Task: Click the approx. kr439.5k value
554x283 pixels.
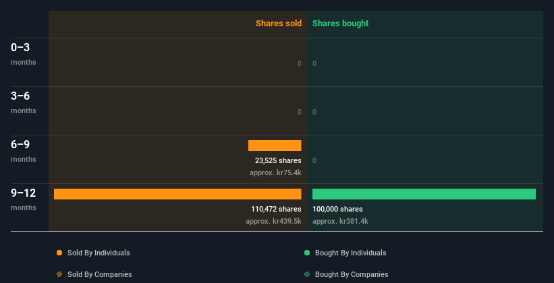Action: click(x=273, y=221)
